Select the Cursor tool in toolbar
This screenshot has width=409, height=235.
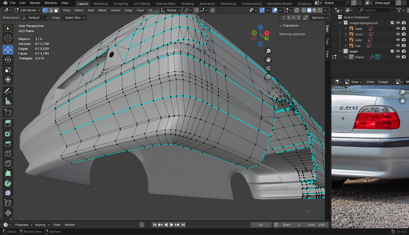pos(8,38)
